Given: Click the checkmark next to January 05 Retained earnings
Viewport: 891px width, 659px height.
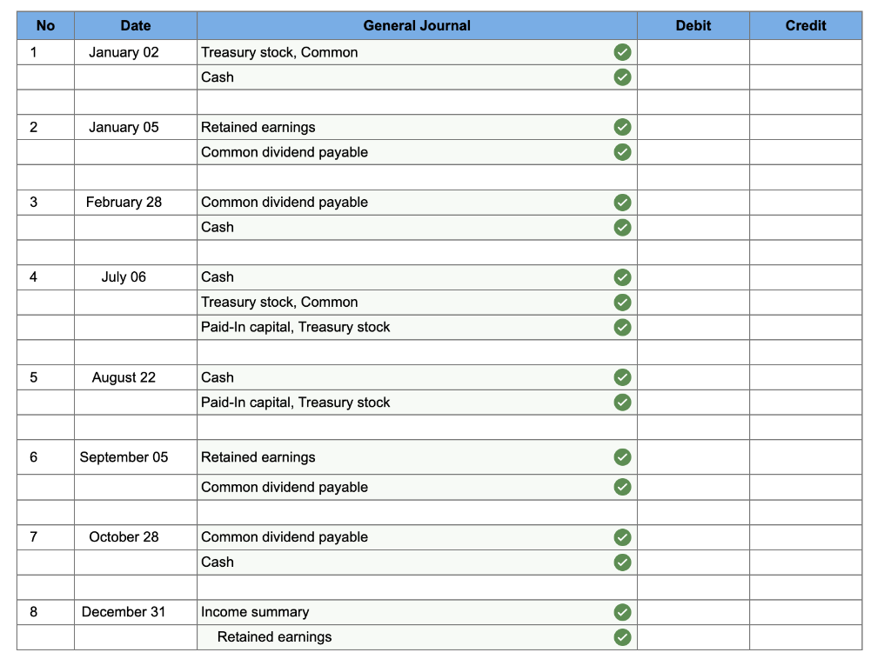Looking at the screenshot, I should pos(622,127).
